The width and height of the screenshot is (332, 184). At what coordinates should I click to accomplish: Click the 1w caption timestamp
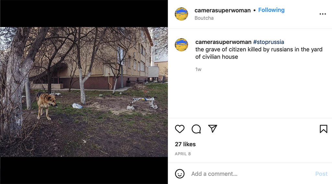pyautogui.click(x=198, y=69)
